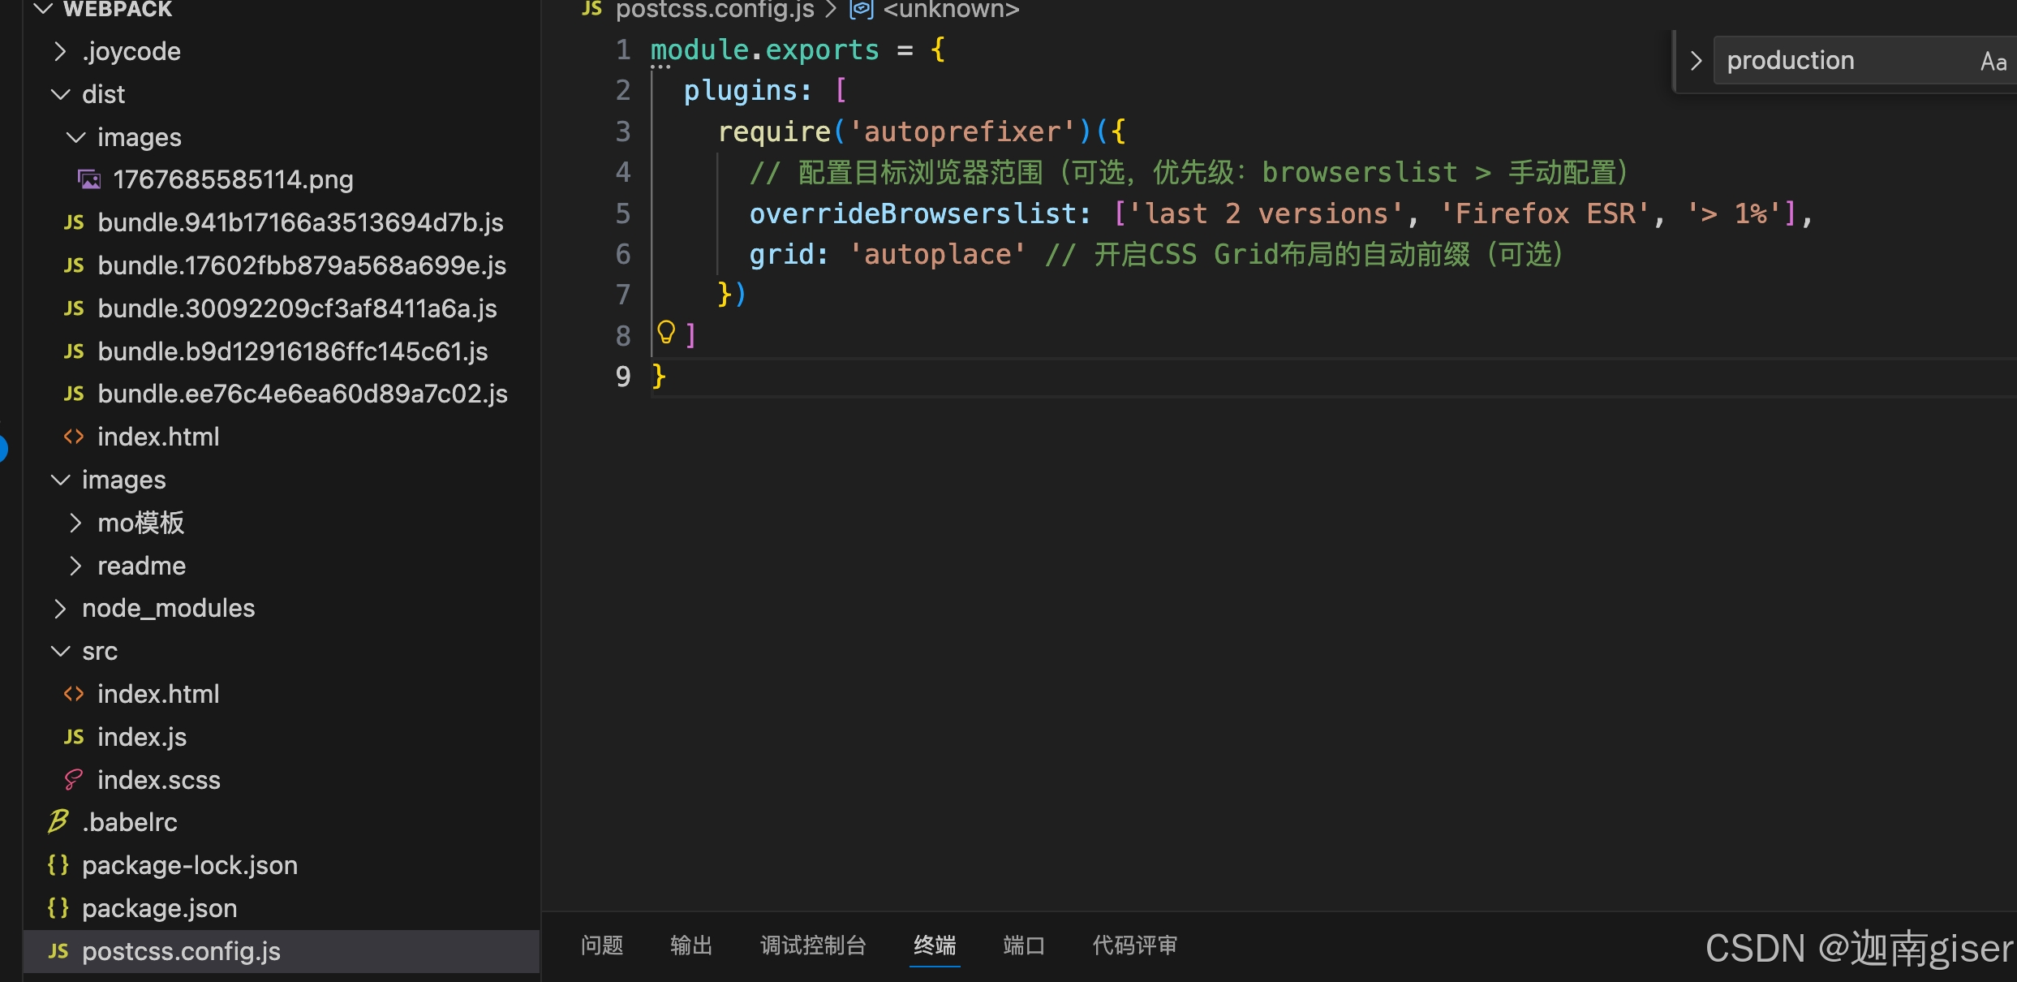Viewport: 2017px width, 982px height.
Task: Open the package-lock.json file
Action: pyautogui.click(x=189, y=865)
